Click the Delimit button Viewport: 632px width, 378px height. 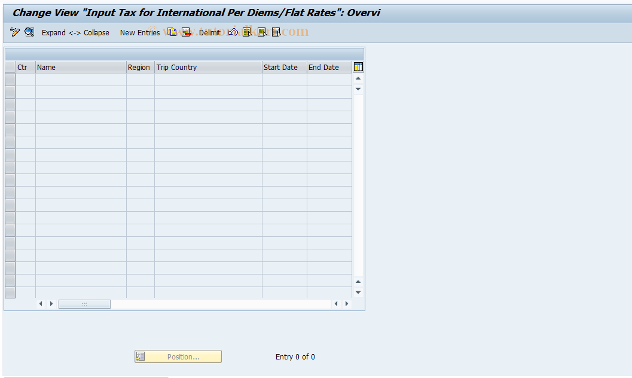pyautogui.click(x=210, y=33)
